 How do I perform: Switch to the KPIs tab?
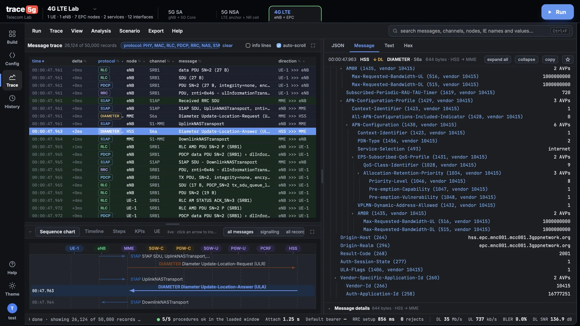140,232
